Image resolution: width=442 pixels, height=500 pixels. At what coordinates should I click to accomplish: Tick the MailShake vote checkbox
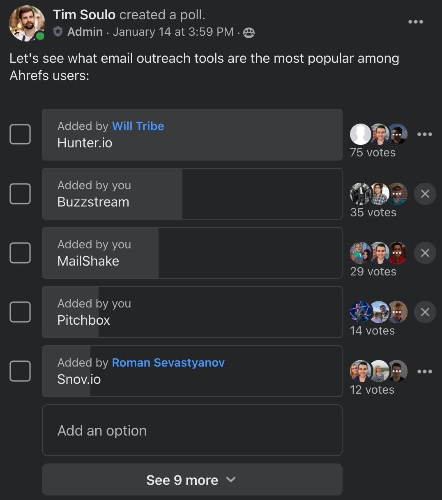pos(20,253)
